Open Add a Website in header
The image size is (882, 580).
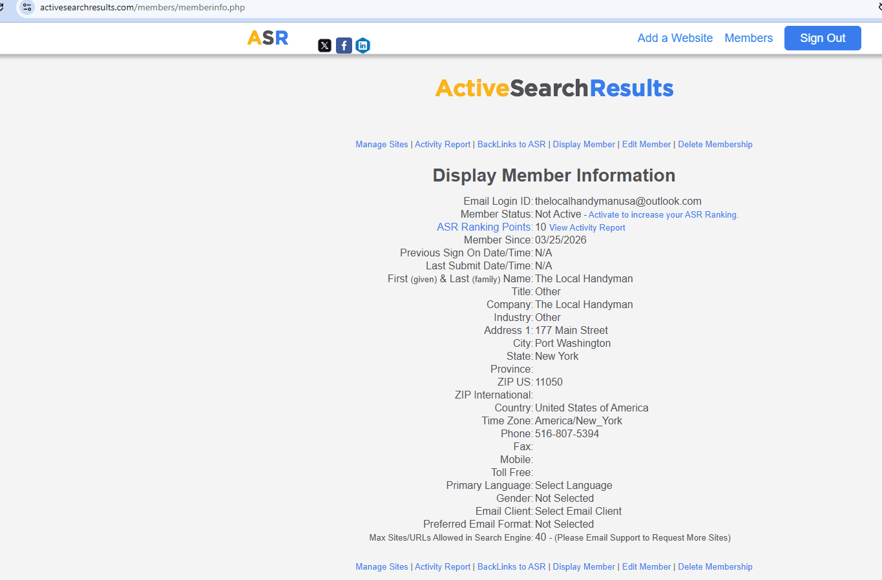(x=675, y=38)
